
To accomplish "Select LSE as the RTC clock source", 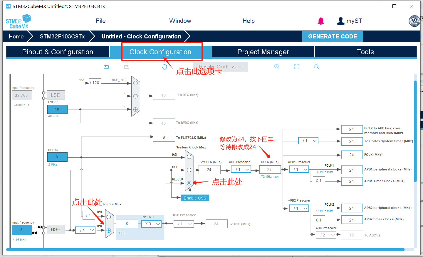I will (135, 96).
